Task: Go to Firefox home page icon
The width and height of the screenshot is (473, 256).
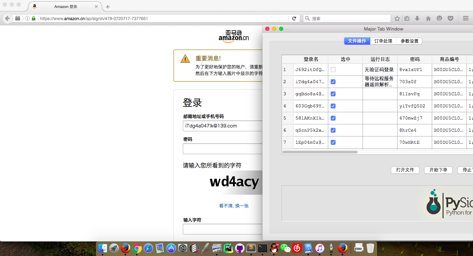Action: [428, 18]
